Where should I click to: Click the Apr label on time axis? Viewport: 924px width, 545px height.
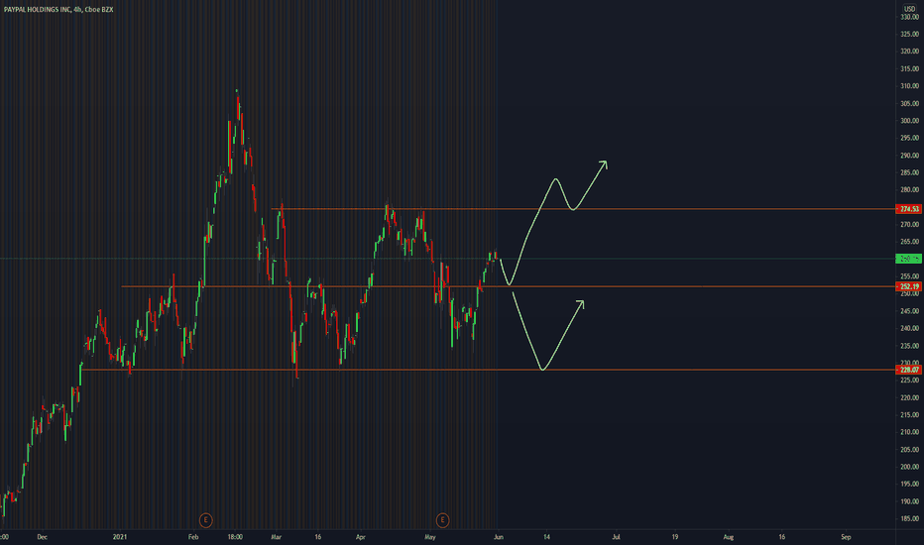pos(361,537)
